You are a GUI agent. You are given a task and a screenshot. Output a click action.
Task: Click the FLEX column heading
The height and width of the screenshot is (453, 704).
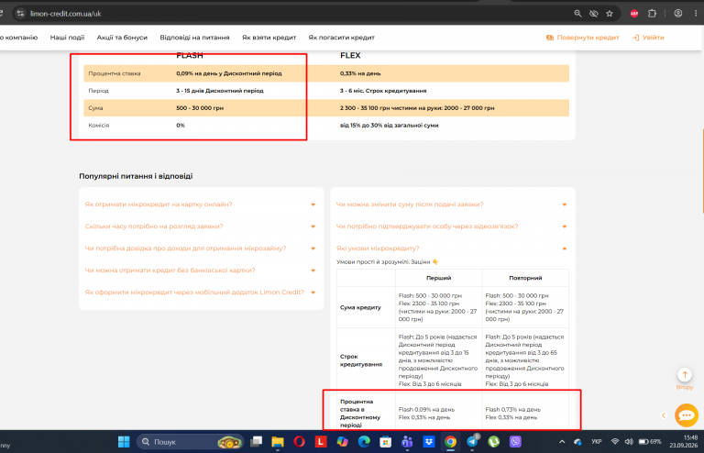(350, 56)
